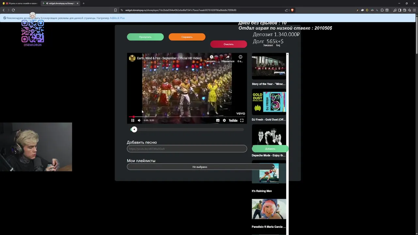Open the tab search toolbar icon

pos(387,10)
